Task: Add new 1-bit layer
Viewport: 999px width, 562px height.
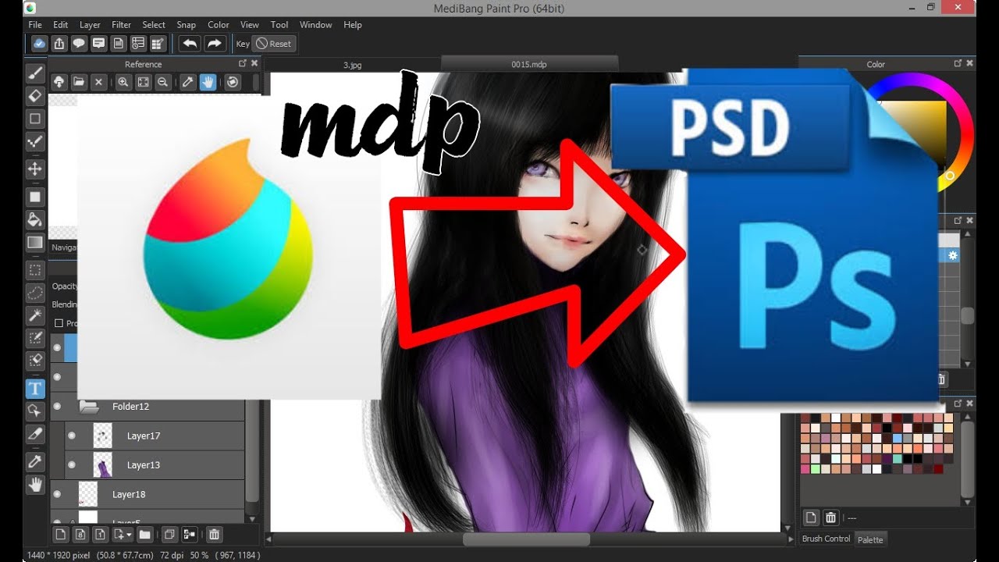Action: (100, 535)
